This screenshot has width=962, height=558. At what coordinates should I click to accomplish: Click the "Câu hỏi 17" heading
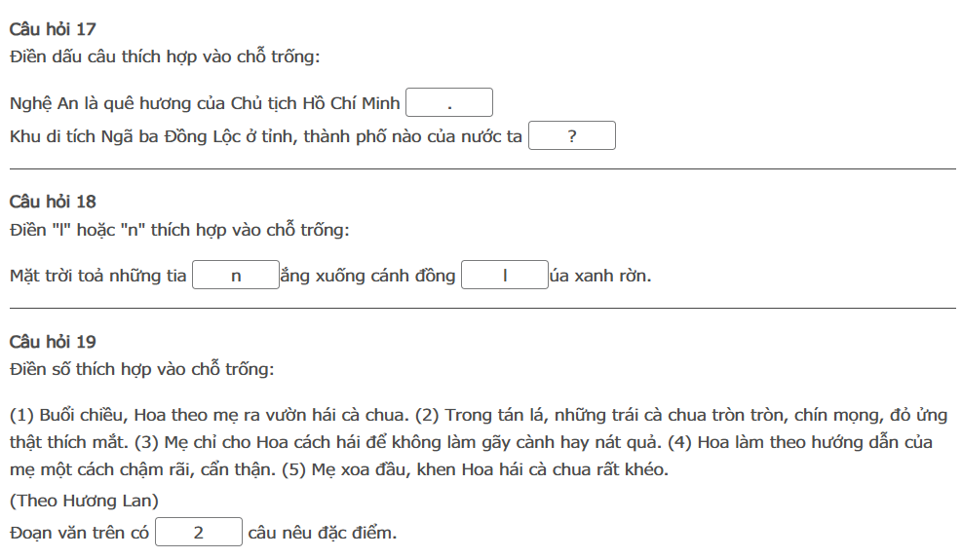click(x=53, y=29)
